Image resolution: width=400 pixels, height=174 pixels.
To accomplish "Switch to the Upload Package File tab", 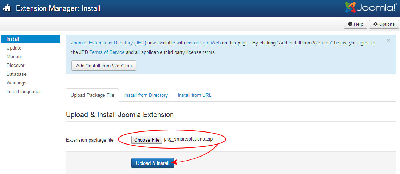I will point(92,95).
